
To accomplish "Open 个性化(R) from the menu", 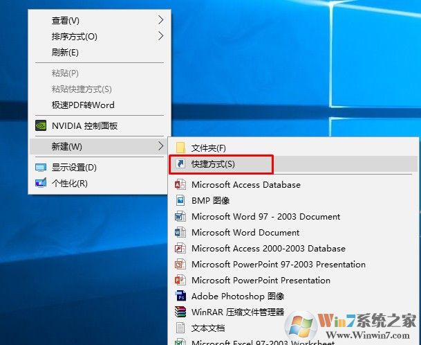I will [99, 184].
